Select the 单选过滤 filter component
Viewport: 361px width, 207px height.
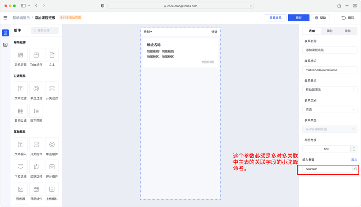pyautogui.click(x=36, y=89)
